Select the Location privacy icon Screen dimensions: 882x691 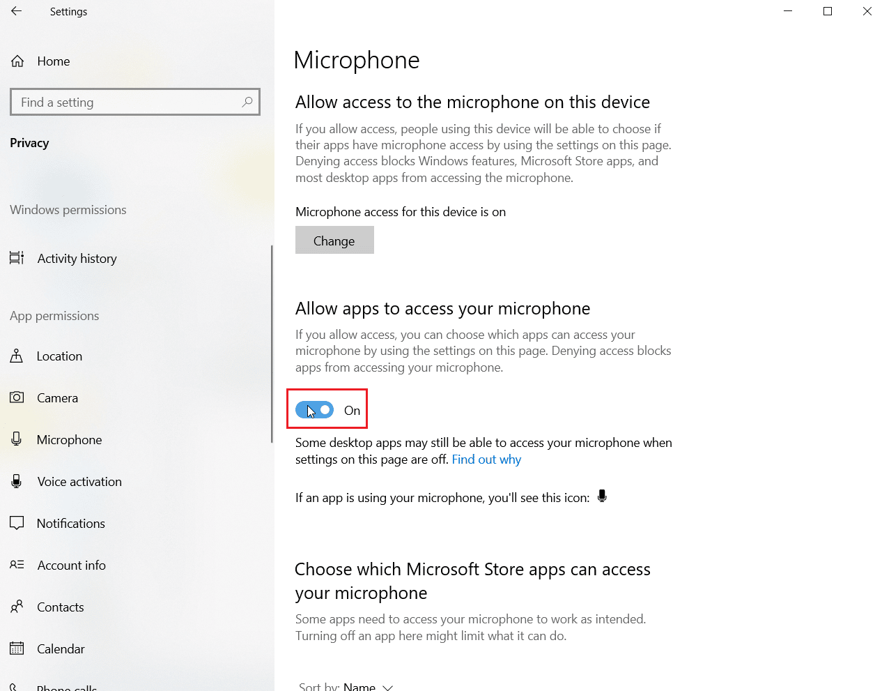click(17, 356)
